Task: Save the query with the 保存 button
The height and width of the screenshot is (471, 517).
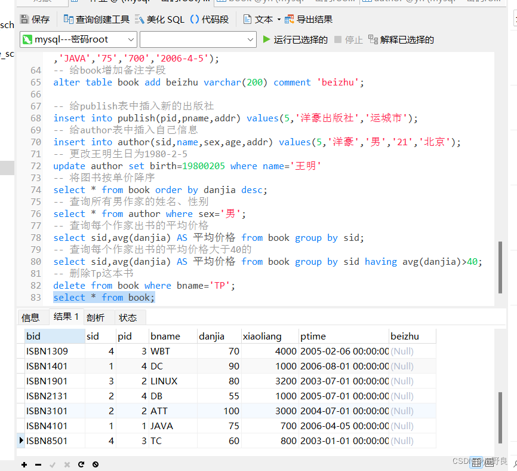Action: [x=35, y=20]
